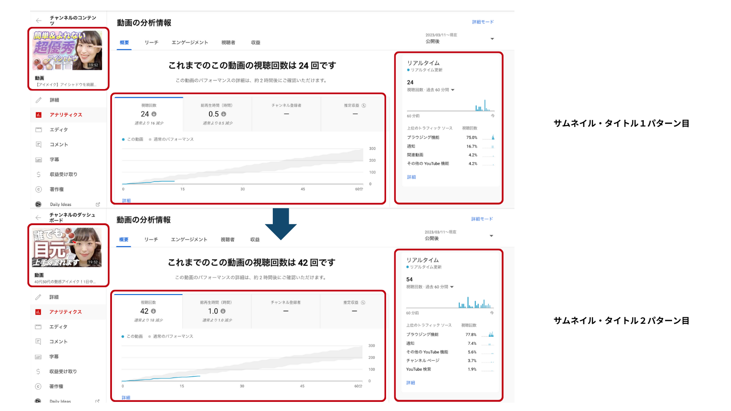Open Daily Ideas under the 超優秀 thumbnail
731x411 pixels.
click(x=60, y=205)
